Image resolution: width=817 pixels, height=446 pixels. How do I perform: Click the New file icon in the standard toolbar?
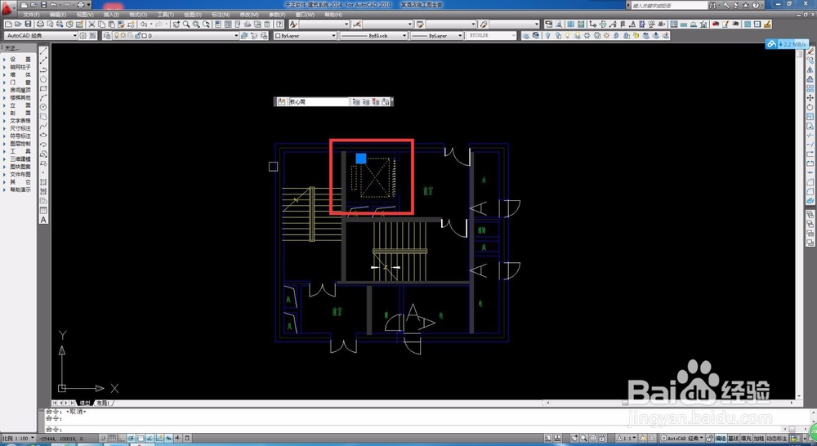click(8, 25)
